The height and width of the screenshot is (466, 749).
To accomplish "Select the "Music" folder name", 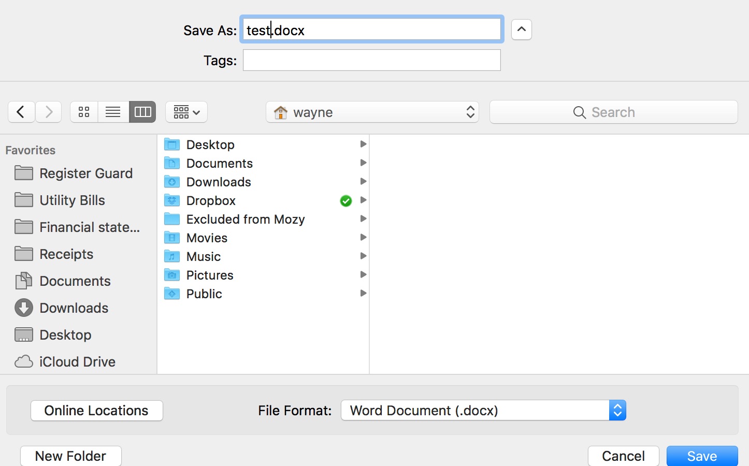I will coord(204,257).
